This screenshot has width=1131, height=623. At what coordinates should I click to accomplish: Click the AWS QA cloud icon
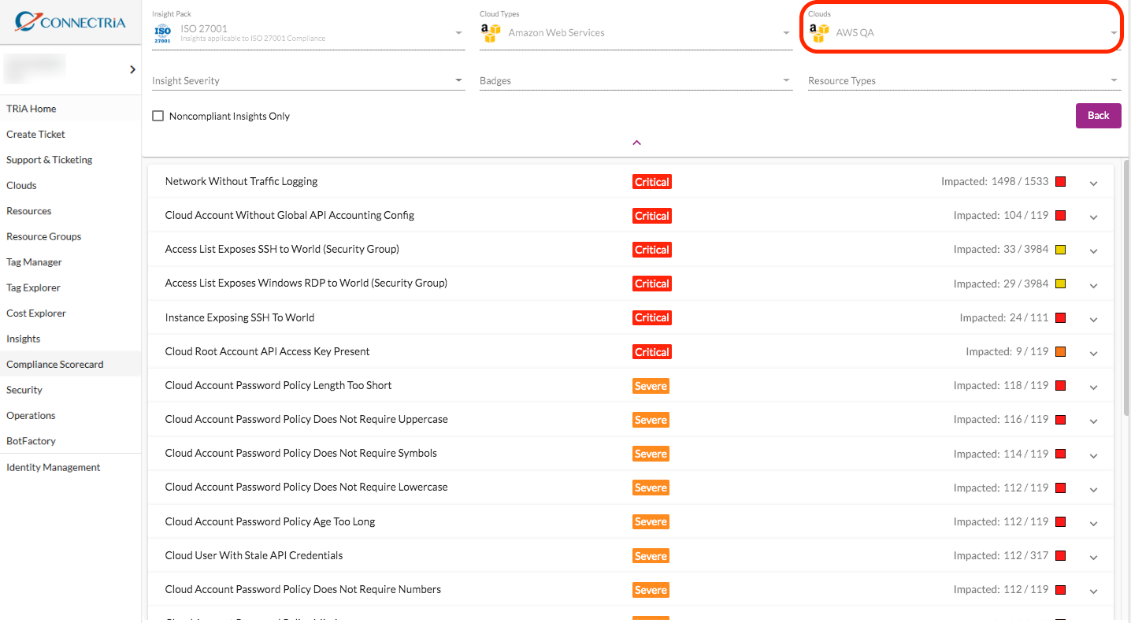click(819, 33)
